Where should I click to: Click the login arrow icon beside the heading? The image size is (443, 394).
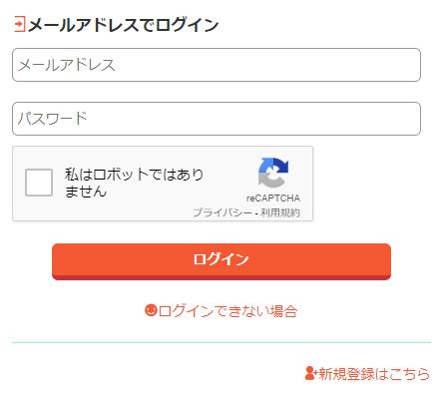[x=20, y=24]
